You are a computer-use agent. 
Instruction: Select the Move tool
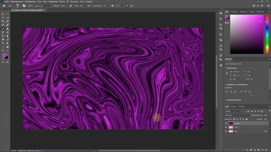point(3,14)
